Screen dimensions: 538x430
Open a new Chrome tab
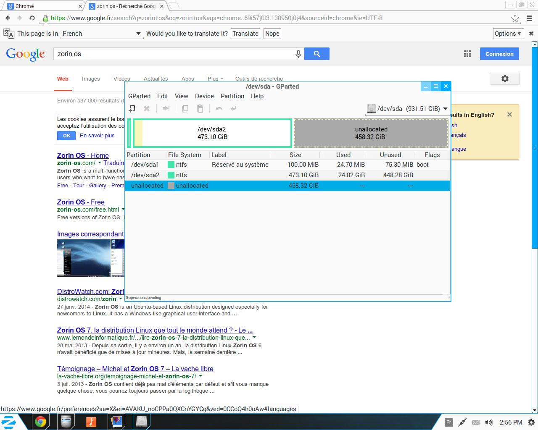pyautogui.click(x=174, y=6)
